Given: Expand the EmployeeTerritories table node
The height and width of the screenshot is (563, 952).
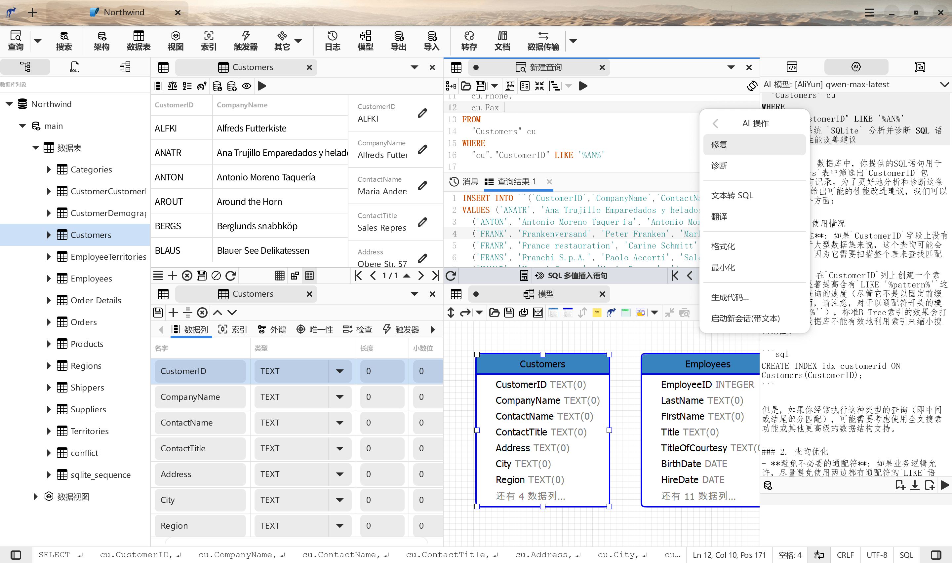Looking at the screenshot, I should 45,256.
